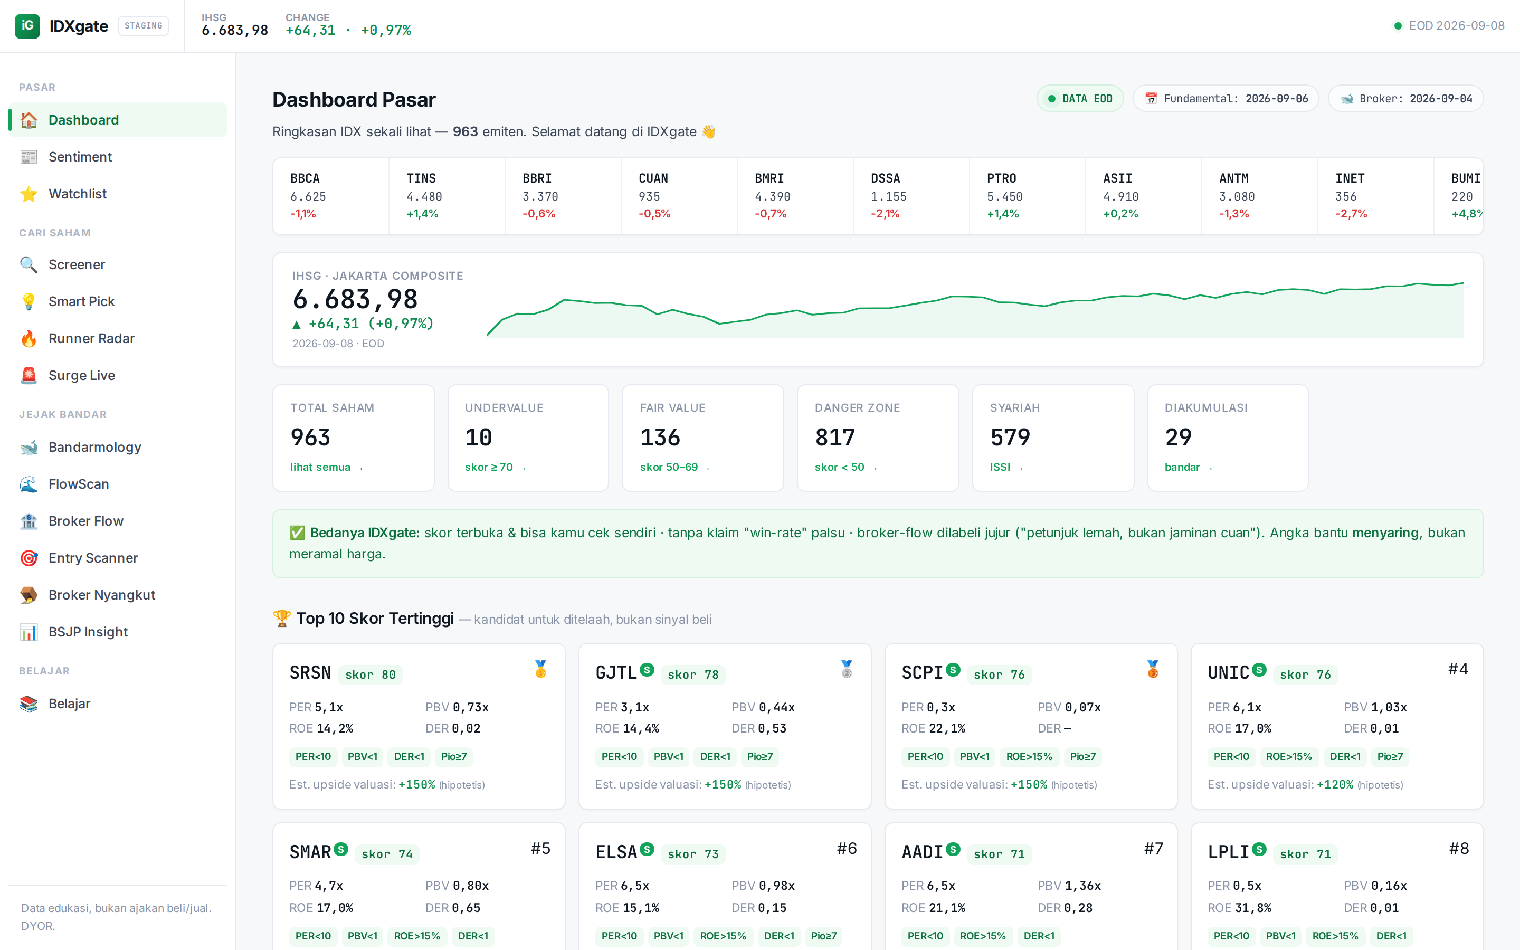Open the Watchlist menu item
The height and width of the screenshot is (950, 1520).
[x=118, y=194]
